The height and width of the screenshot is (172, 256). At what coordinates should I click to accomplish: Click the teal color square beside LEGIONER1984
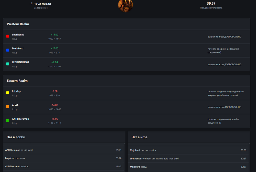click(8, 64)
